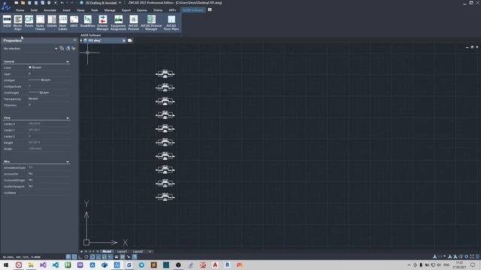Click the Undo arrow in quick access toolbar
The height and width of the screenshot is (270, 481).
(x=62, y=3)
